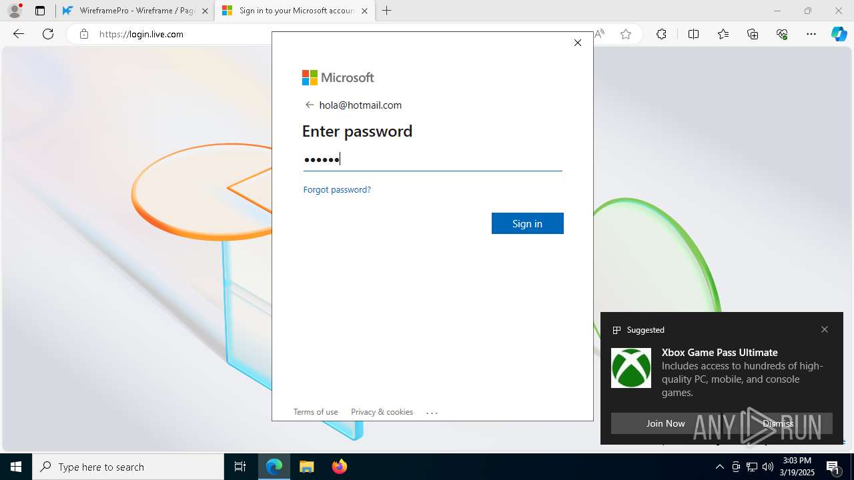Image resolution: width=854 pixels, height=480 pixels.
Task: Dismiss the Xbox Game Pass notification
Action: click(x=778, y=423)
